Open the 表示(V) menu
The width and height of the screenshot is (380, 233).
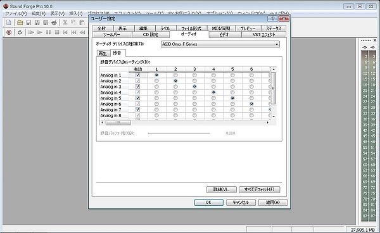58,13
